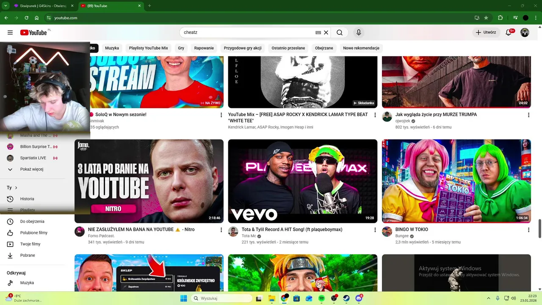Select the Muzyka filter chip
542x305 pixels.
click(112, 48)
